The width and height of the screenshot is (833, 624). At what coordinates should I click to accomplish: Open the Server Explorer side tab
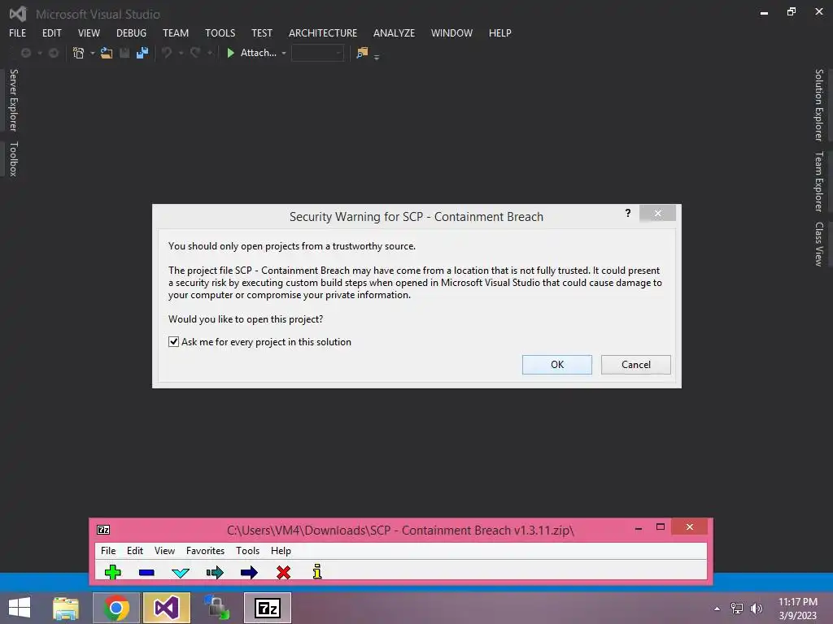(x=14, y=100)
